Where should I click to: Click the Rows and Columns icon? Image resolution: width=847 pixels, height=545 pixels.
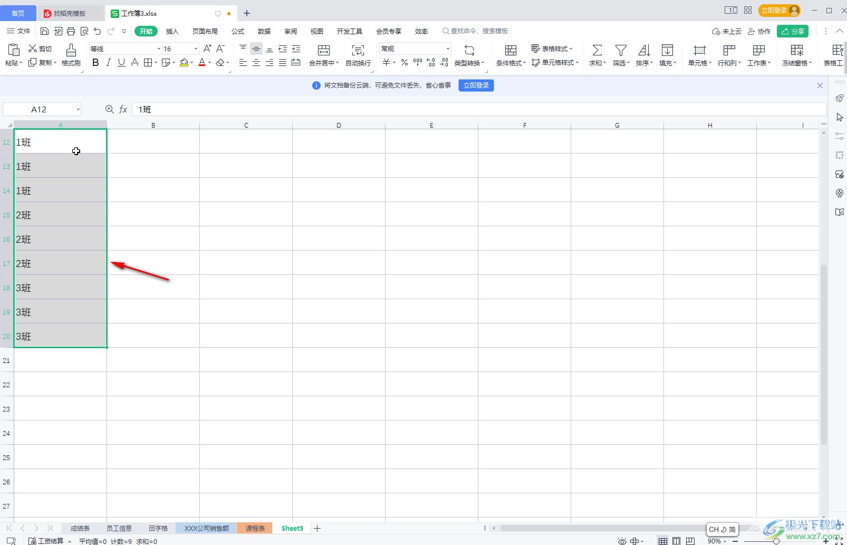tap(729, 50)
